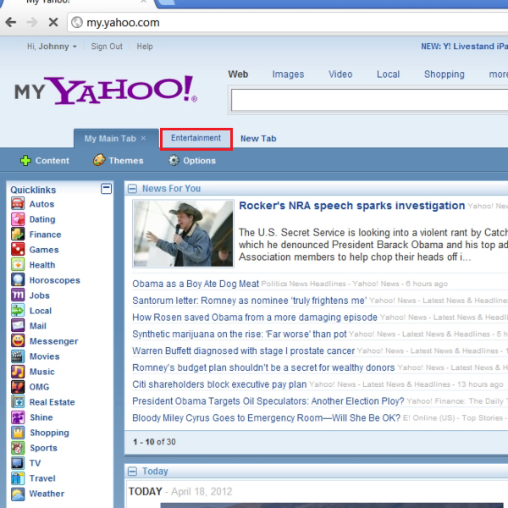The image size is (508, 508).
Task: Go back with the browser back arrow
Action: click(11, 22)
